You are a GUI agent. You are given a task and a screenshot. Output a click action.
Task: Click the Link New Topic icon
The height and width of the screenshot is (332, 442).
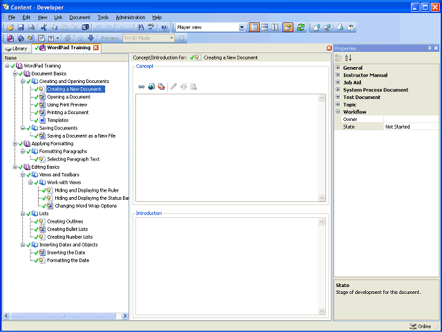click(x=31, y=38)
